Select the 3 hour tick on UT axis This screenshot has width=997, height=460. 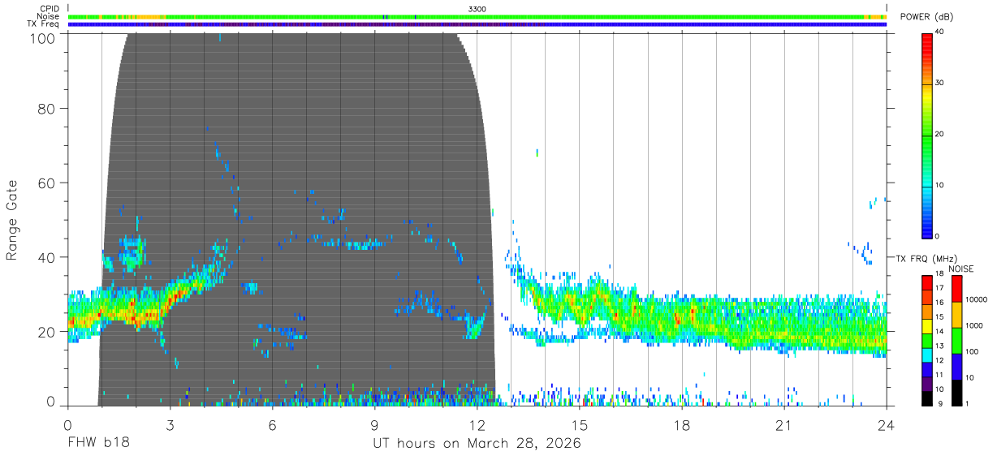(170, 426)
